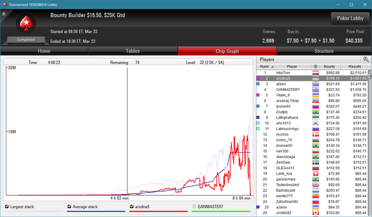Select player row OLEGAA13
Screen dimensions: 372x217
[x=312, y=168]
